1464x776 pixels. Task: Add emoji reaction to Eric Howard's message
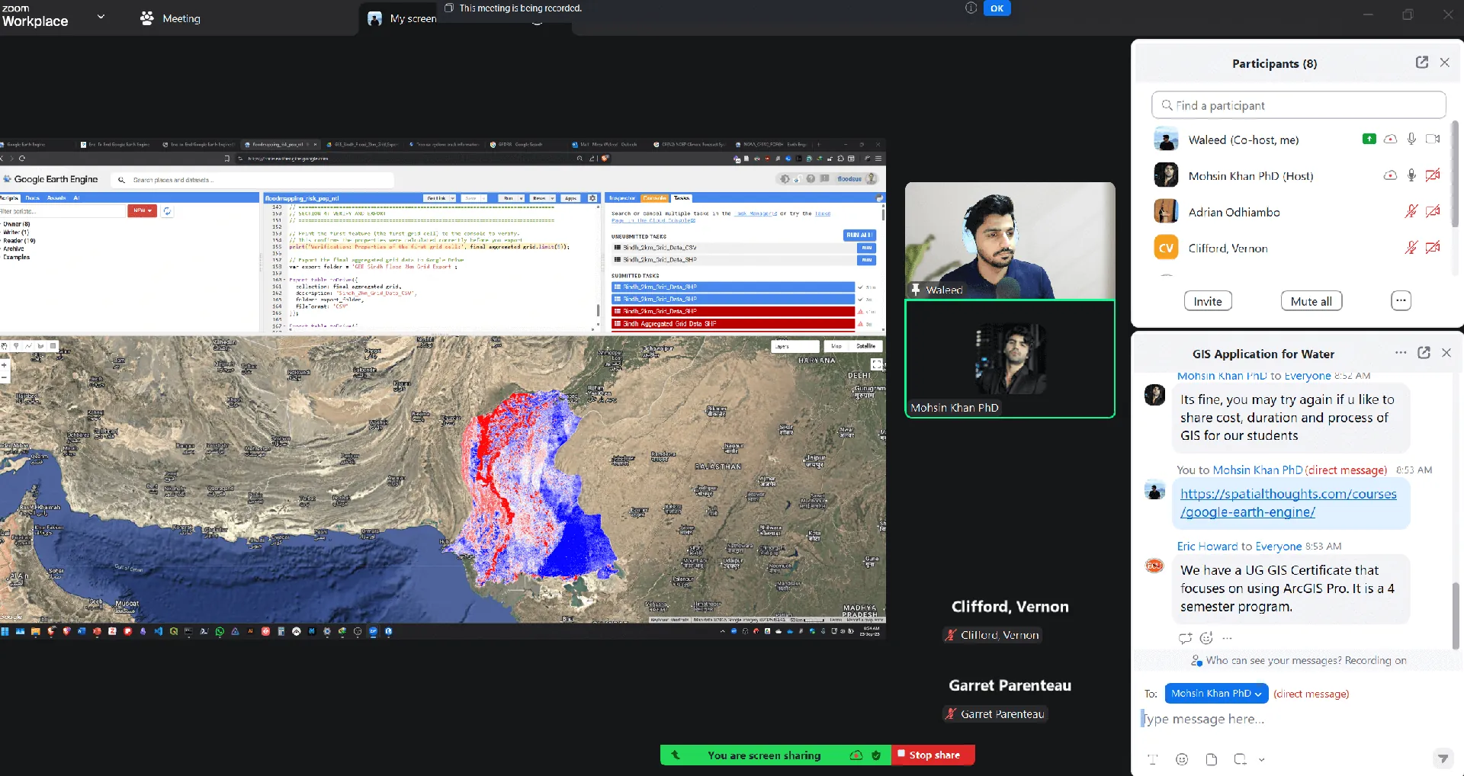pos(1206,638)
